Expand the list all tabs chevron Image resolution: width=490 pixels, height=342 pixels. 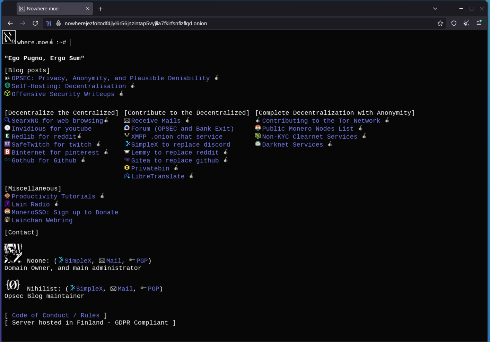click(x=435, y=9)
